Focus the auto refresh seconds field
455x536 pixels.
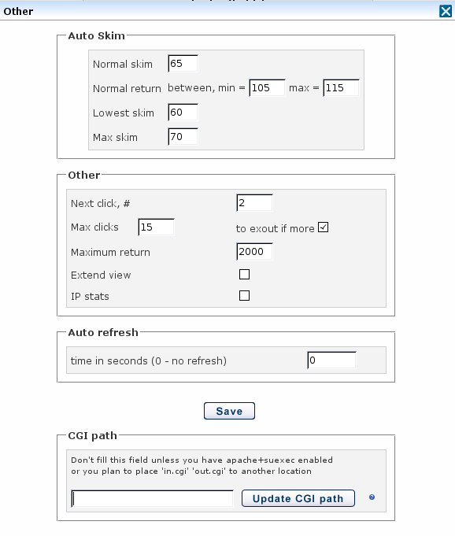pos(331,360)
